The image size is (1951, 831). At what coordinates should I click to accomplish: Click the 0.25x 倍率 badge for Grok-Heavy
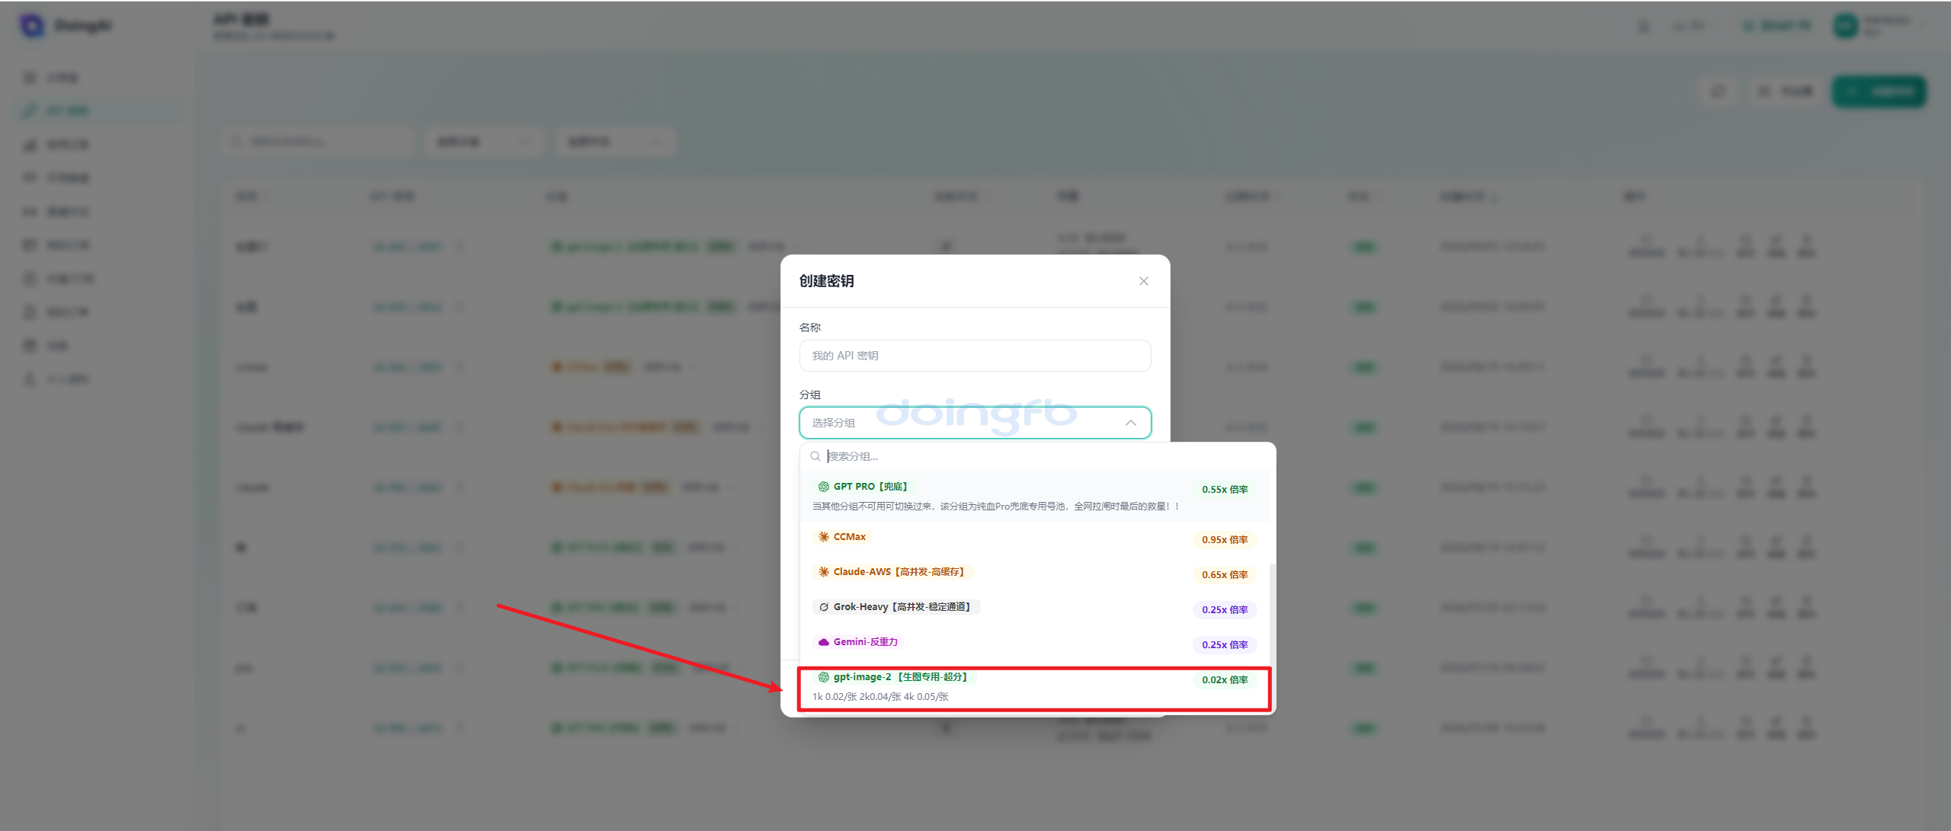(1225, 610)
